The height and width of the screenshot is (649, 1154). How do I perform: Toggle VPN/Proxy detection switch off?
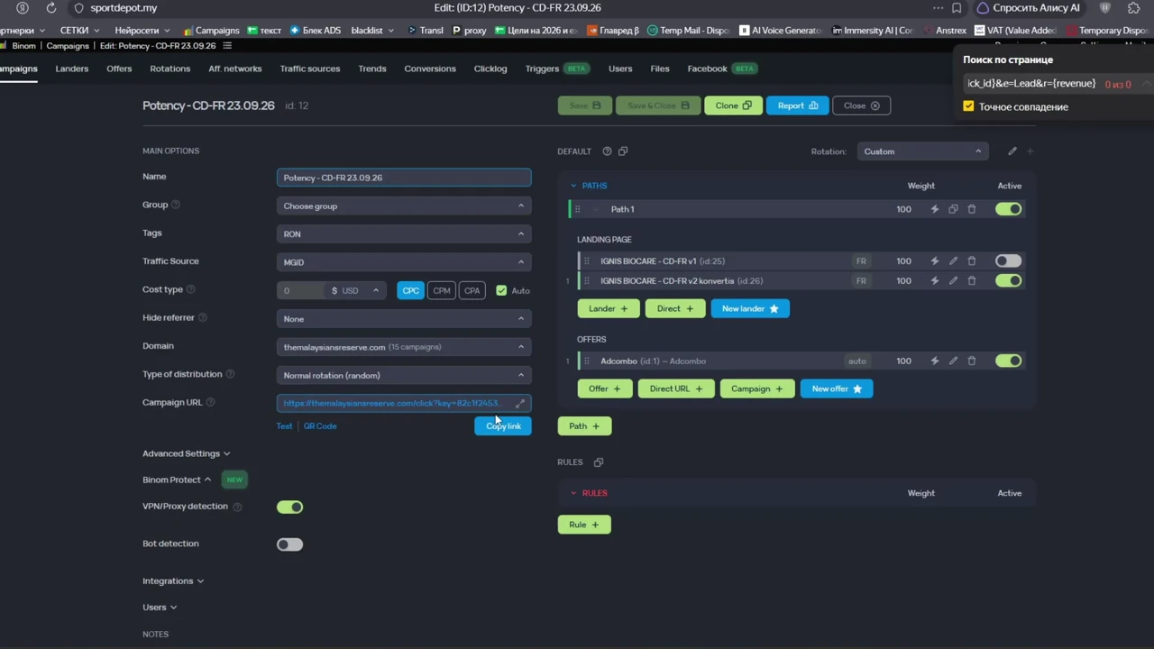pos(289,507)
